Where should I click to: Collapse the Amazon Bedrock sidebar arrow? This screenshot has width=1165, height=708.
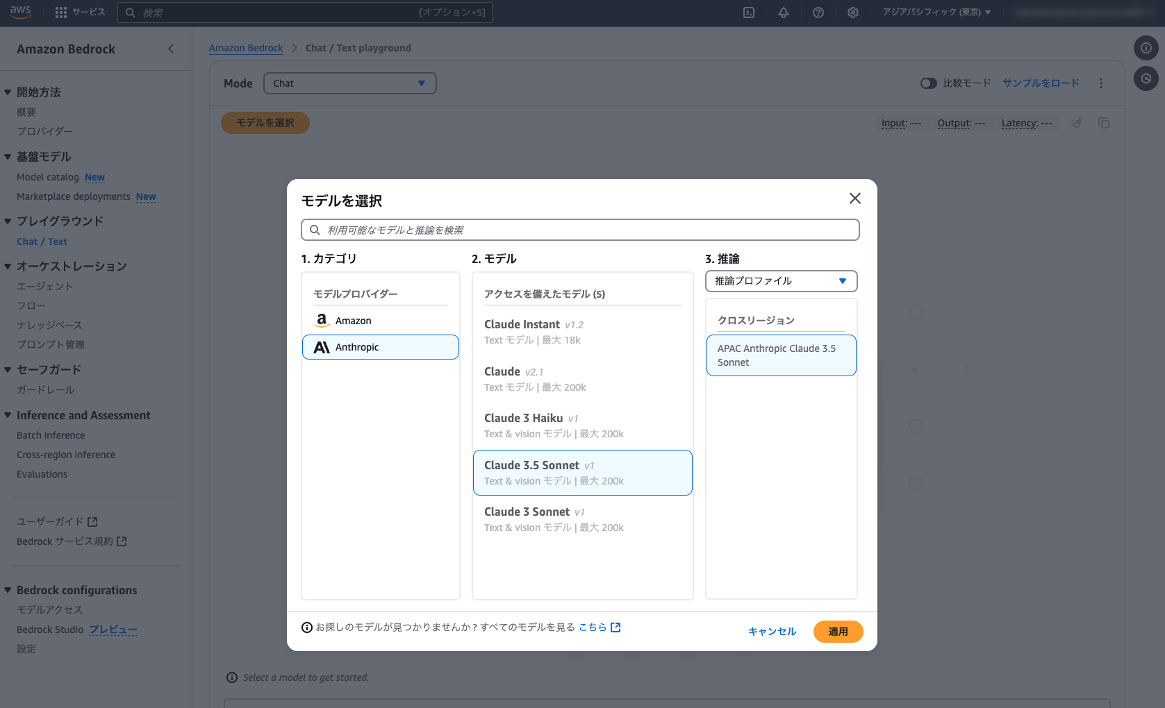point(171,49)
